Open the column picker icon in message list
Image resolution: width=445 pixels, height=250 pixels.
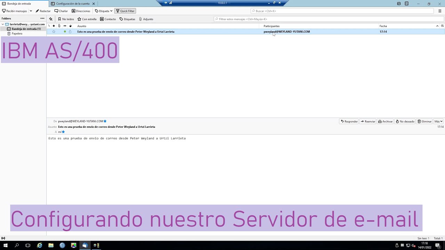point(442,26)
